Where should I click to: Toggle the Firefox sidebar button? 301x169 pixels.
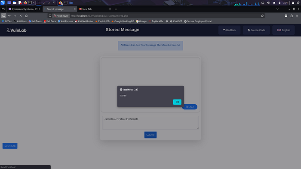click(3, 16)
